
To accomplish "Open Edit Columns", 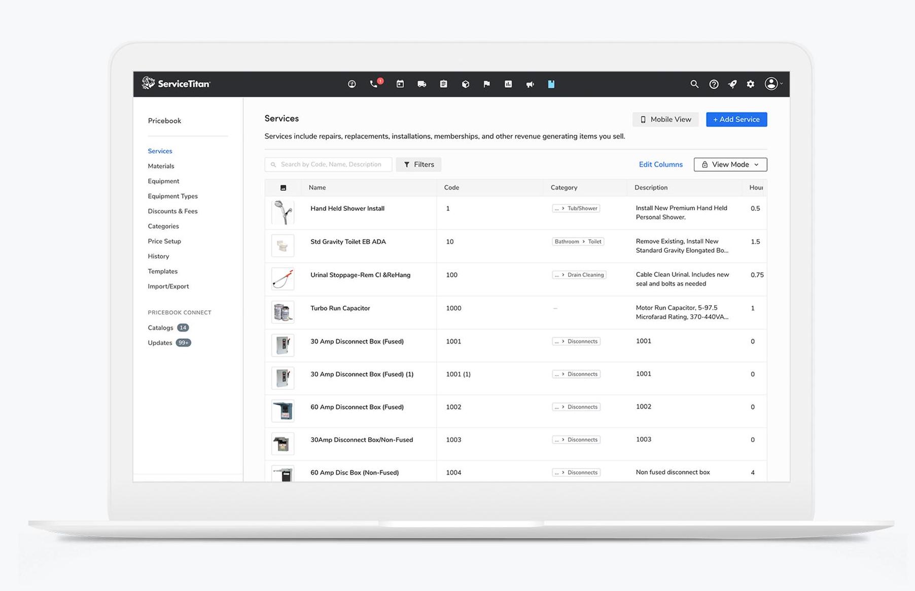I will [x=660, y=164].
